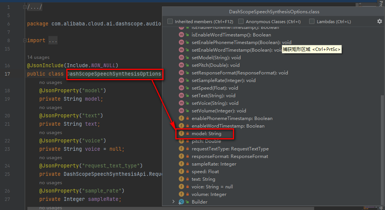Navigate to requestTextType field
The height and width of the screenshot is (210, 385).
coord(230,148)
